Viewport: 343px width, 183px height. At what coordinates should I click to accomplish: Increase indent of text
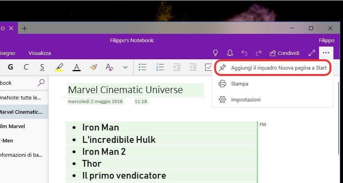193,67
